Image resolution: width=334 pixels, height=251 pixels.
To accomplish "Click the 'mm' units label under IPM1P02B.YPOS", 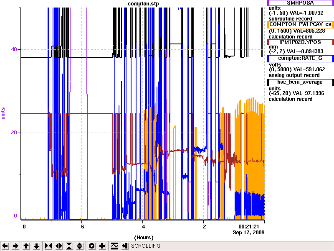I will pos(273,47).
